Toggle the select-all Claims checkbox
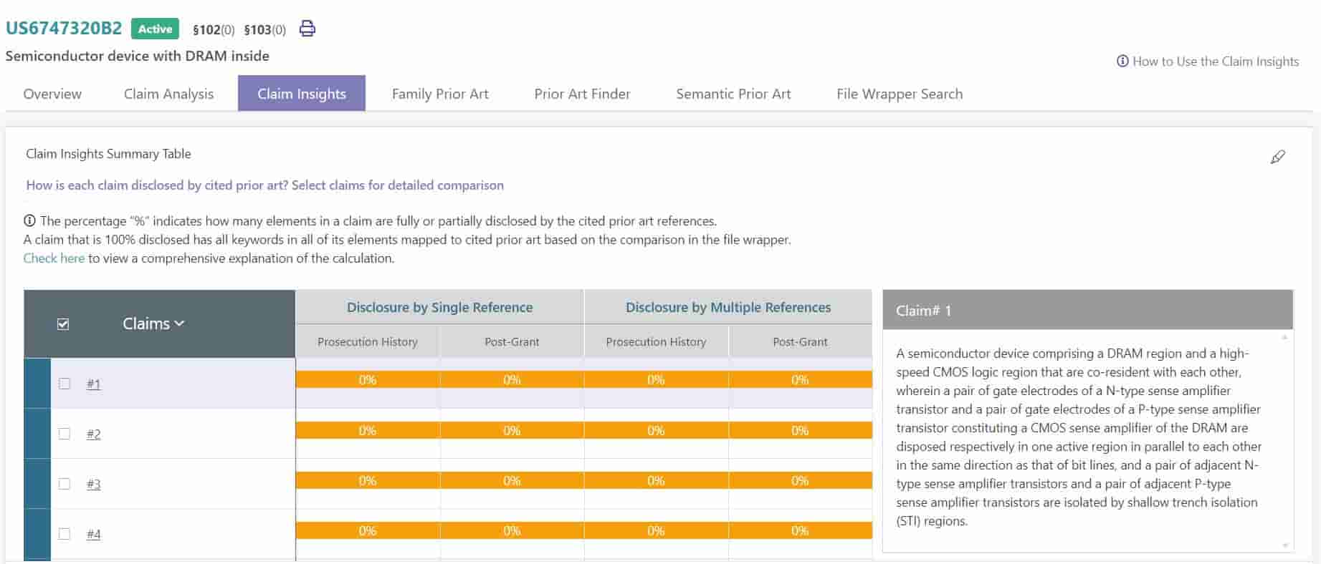Viewport: 1321px width, 564px height. tap(63, 324)
